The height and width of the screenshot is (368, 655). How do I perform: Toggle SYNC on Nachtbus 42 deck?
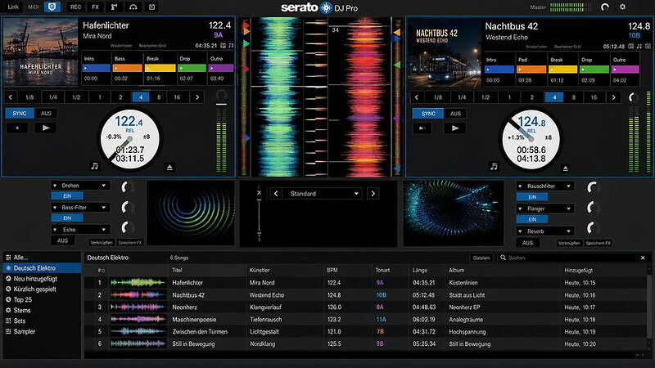[428, 114]
